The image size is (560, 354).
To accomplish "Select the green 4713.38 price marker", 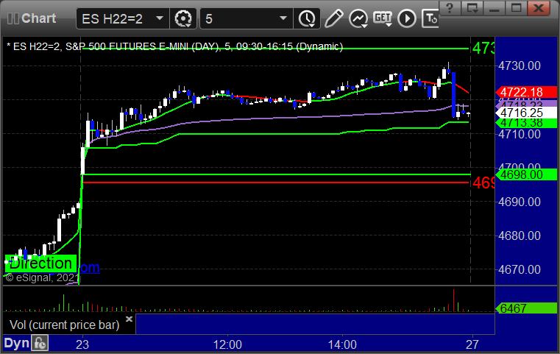I will pyautogui.click(x=526, y=123).
